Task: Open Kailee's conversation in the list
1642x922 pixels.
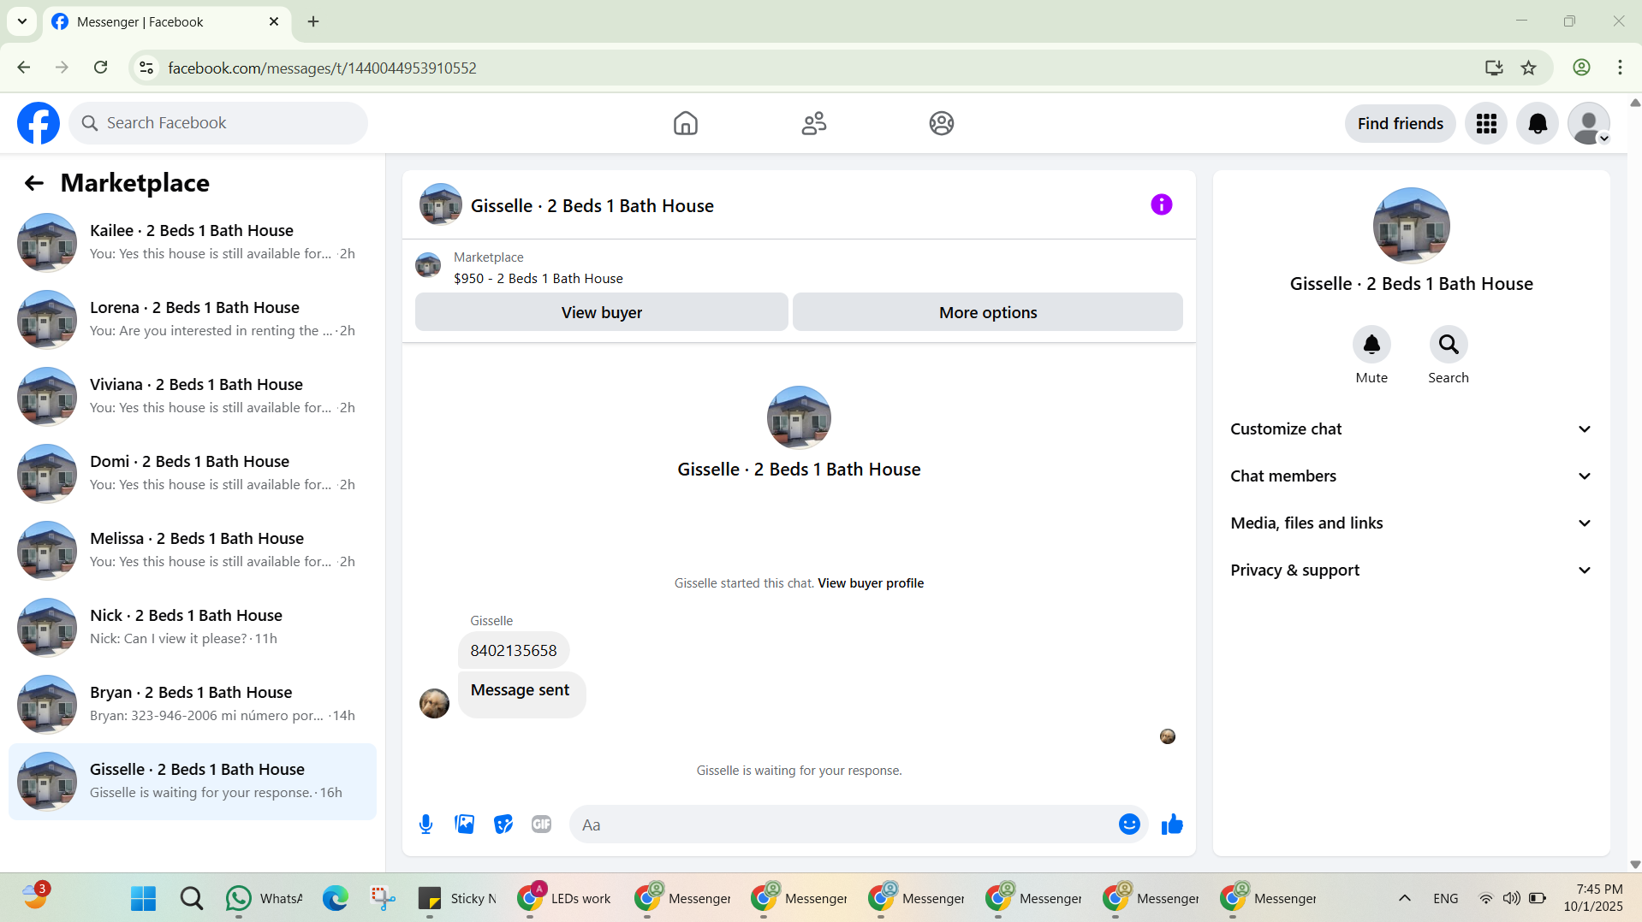Action: point(193,243)
